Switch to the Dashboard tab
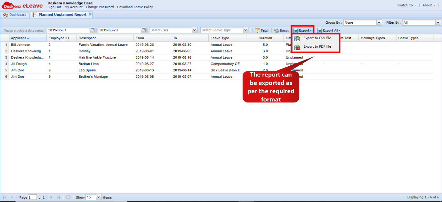 click(15, 14)
